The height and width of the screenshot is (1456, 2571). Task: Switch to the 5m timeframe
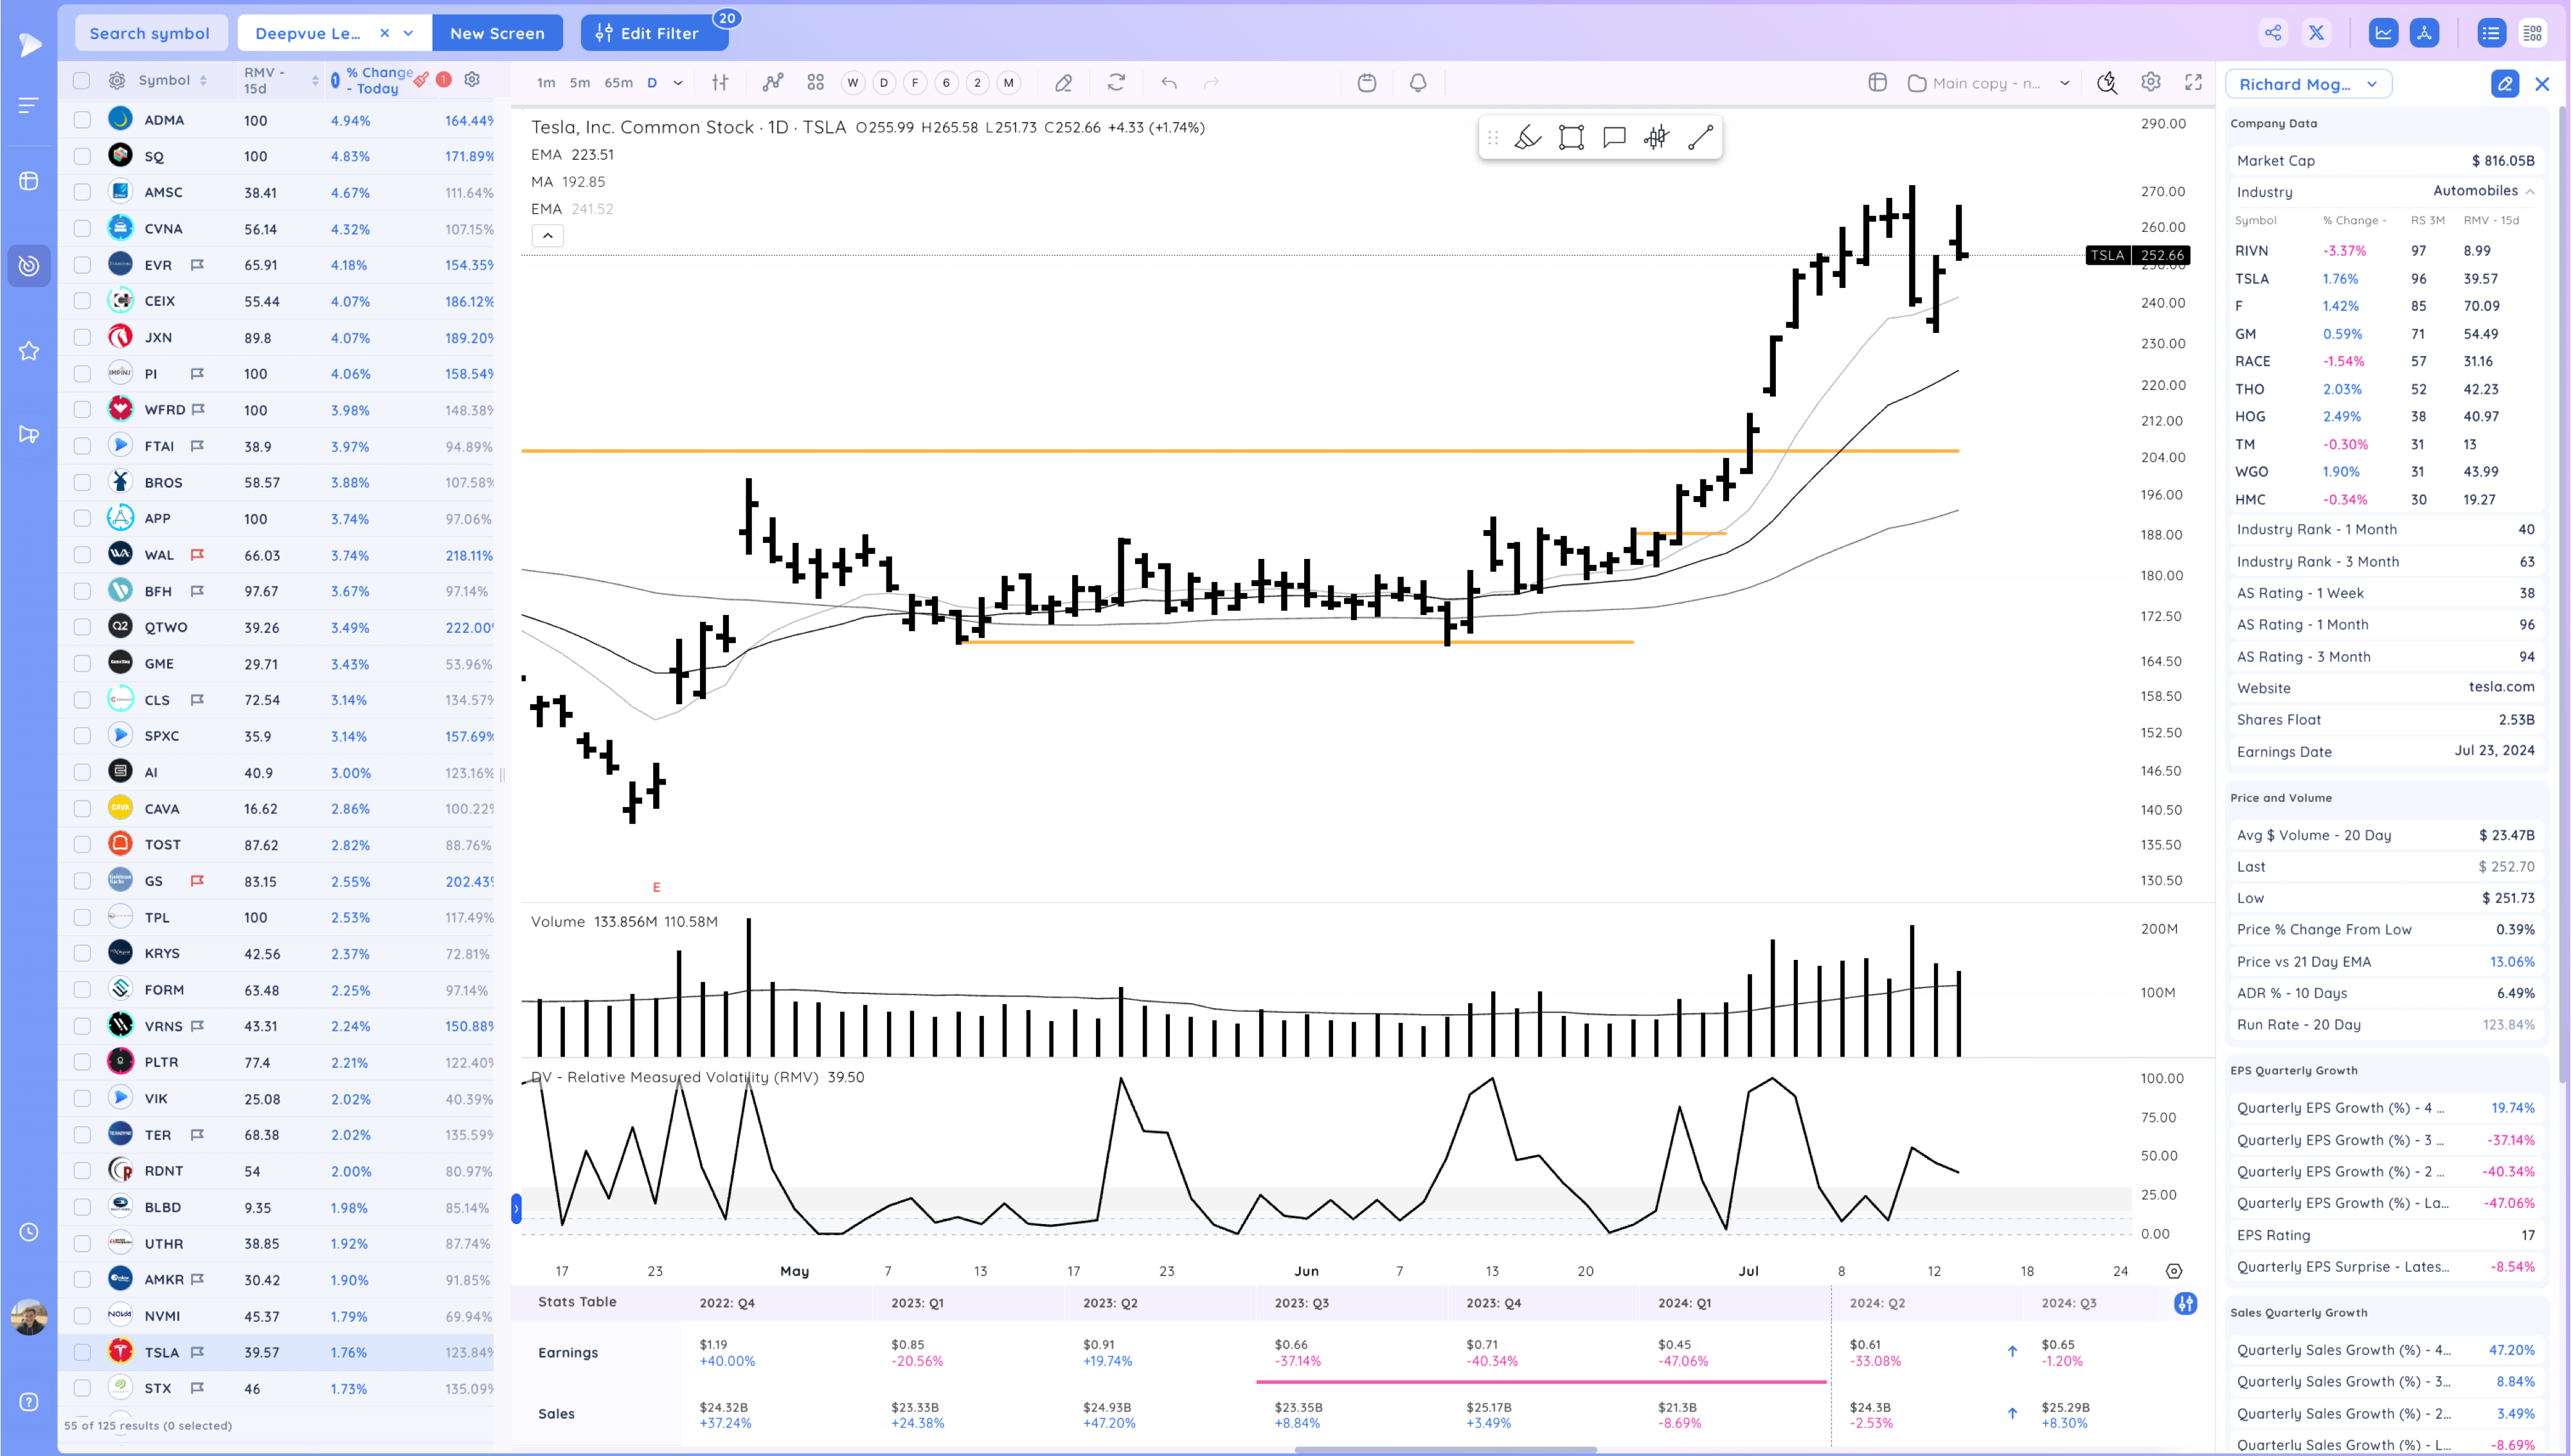(x=580, y=83)
